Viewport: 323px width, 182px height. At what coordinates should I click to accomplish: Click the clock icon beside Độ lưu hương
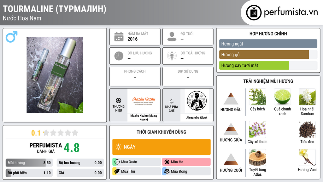pos(119,56)
